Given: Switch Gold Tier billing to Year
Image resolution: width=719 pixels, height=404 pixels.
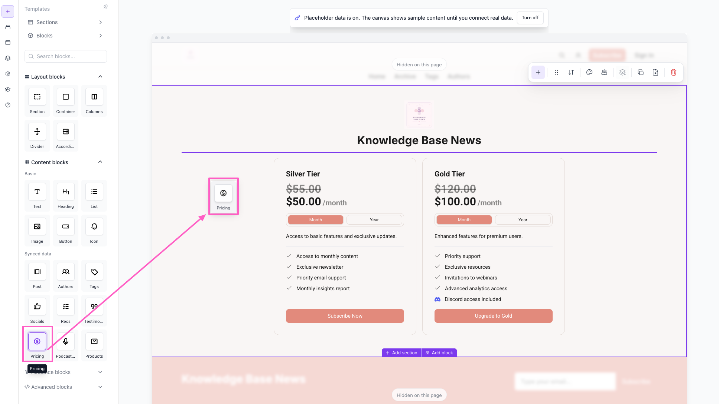Looking at the screenshot, I should pyautogui.click(x=523, y=220).
